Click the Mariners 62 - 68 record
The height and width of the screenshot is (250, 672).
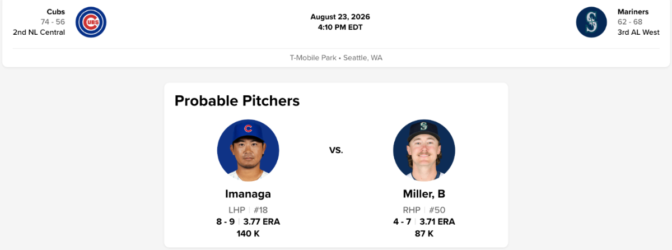(630, 22)
